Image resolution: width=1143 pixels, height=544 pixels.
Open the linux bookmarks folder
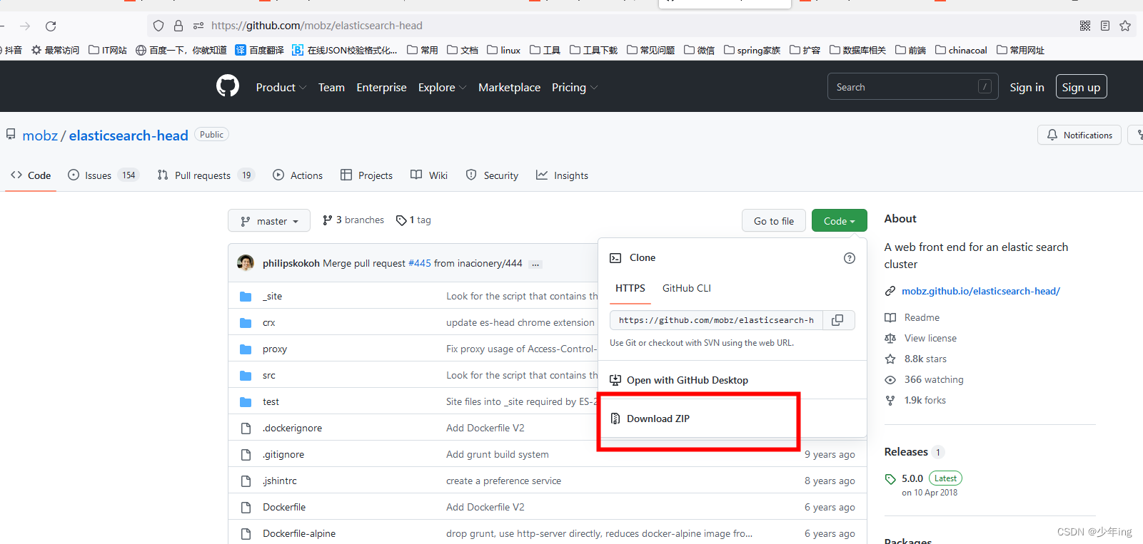tap(504, 50)
